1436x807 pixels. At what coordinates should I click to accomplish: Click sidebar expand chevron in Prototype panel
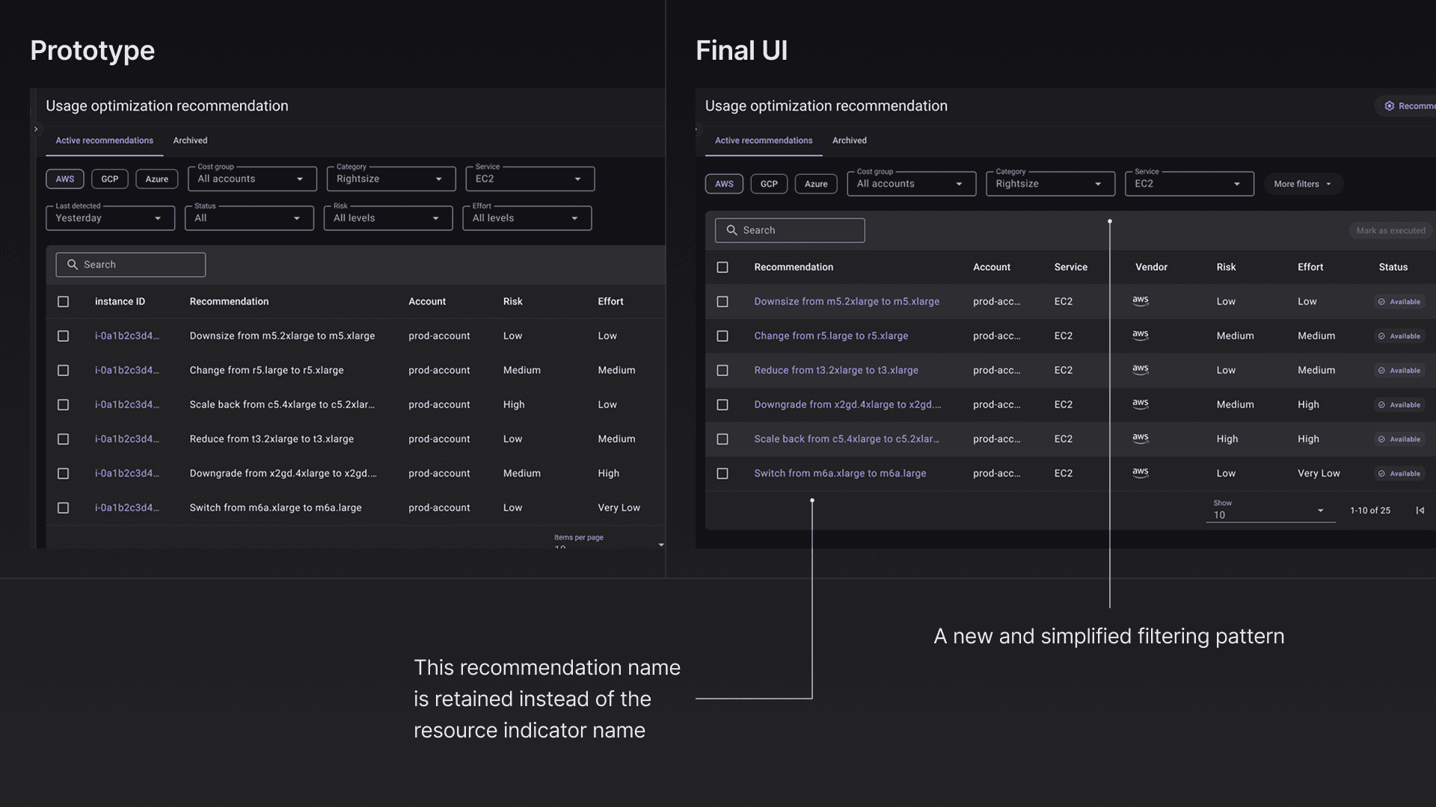36,129
